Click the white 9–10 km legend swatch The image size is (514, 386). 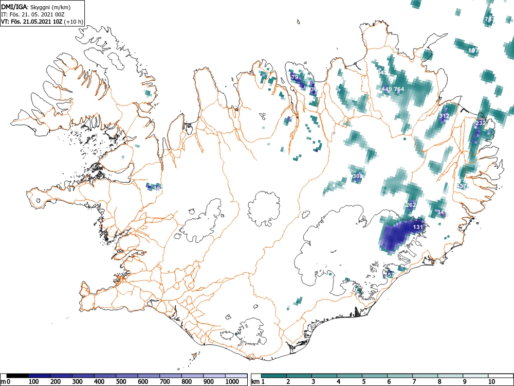coord(476,376)
